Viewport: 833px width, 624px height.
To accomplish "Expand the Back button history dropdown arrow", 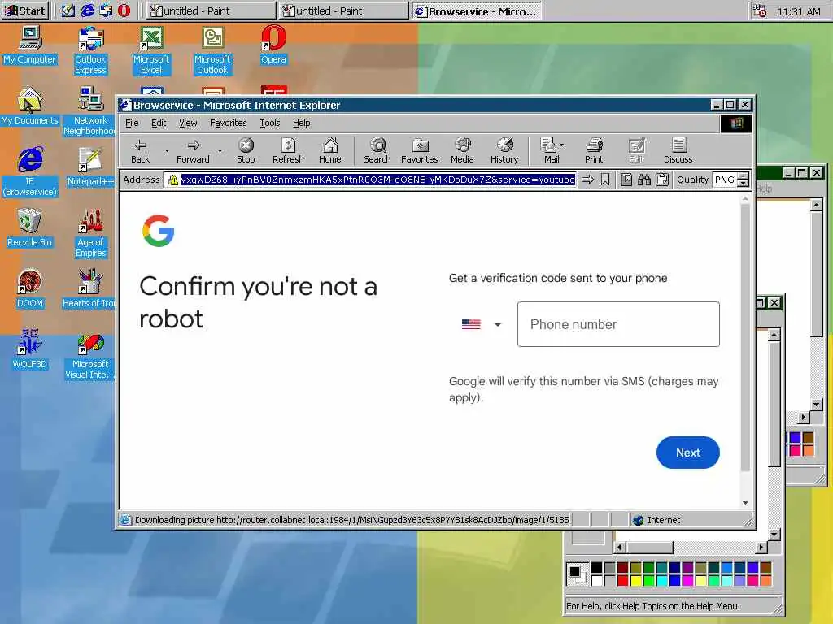I will (167, 150).
